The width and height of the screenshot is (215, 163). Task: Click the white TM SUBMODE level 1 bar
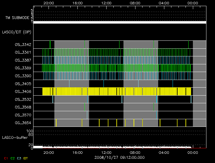coord(120,22)
